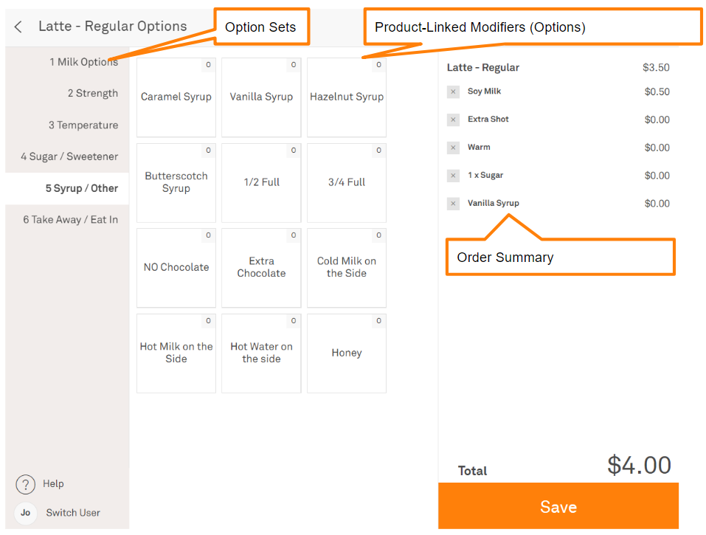Click the Jo user avatar icon

click(x=25, y=513)
